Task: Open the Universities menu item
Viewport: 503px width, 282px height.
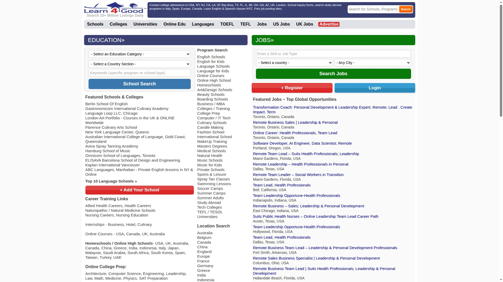Action: pyautogui.click(x=145, y=24)
